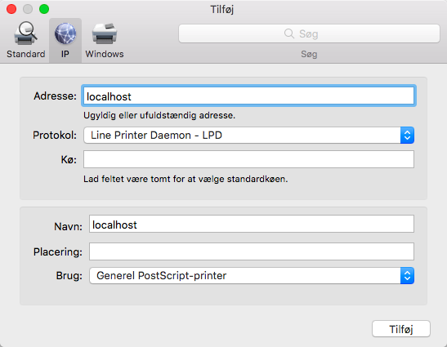Click the gray minimize window button

pyautogui.click(x=28, y=9)
